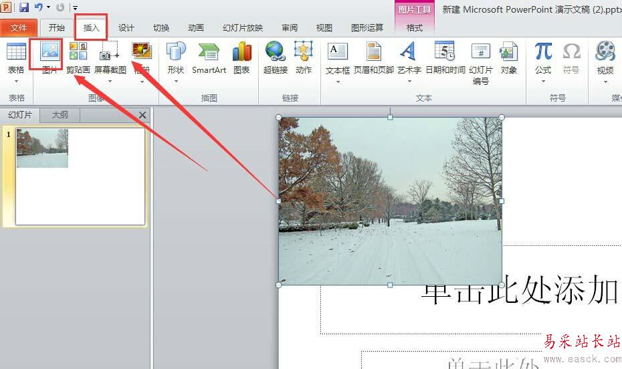Click the subtitle placeholder 单击此处
The width and height of the screenshot is (622, 369).
click(493, 363)
